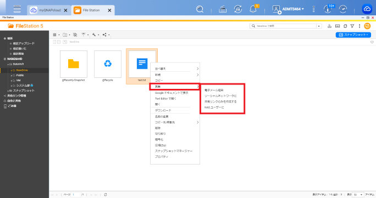Click the refresh icon in FileStation header

[x=345, y=26]
